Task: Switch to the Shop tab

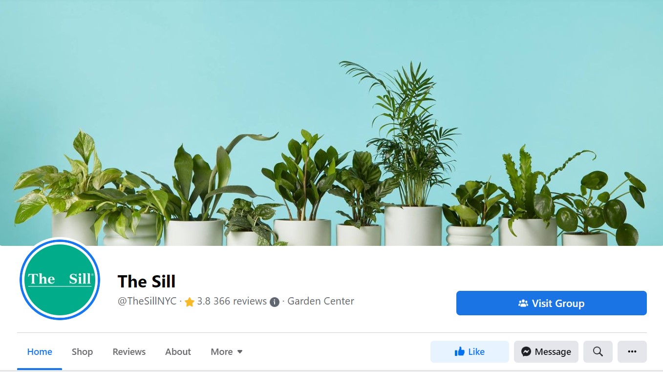Action: pos(82,351)
